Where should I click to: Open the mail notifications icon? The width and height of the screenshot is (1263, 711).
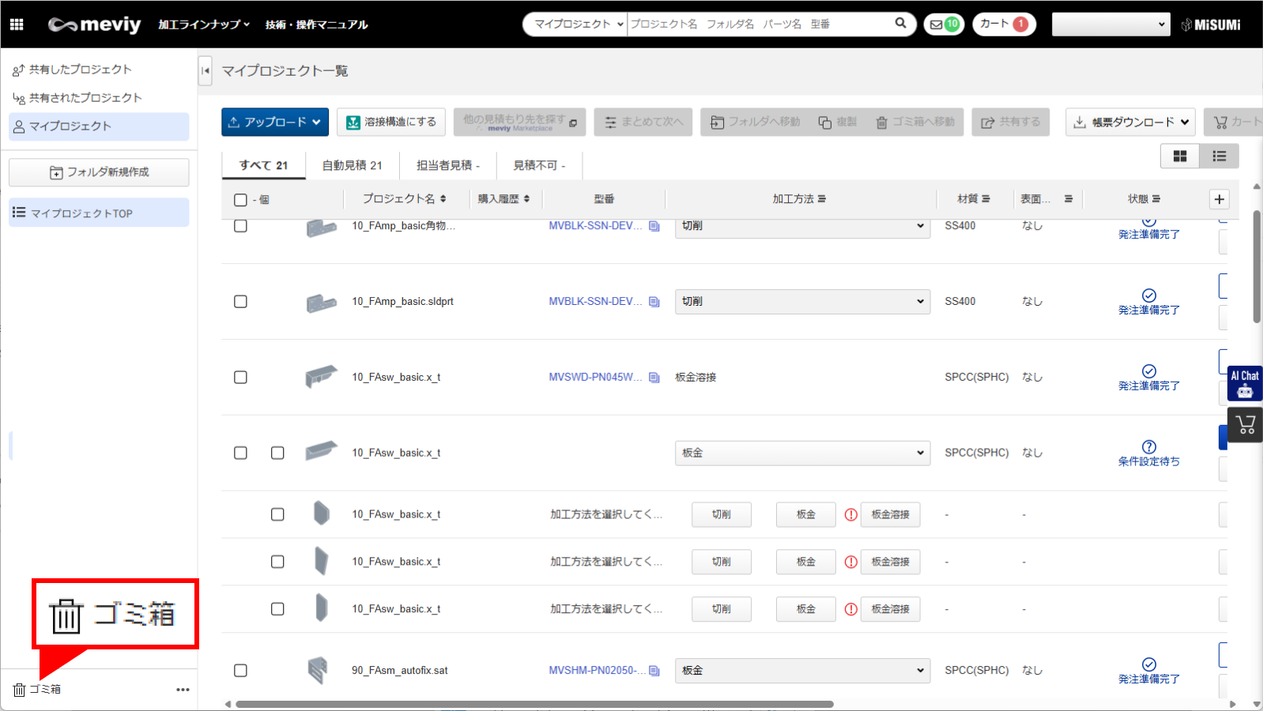943,24
